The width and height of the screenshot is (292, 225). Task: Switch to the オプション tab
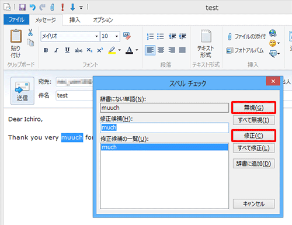pos(103,20)
